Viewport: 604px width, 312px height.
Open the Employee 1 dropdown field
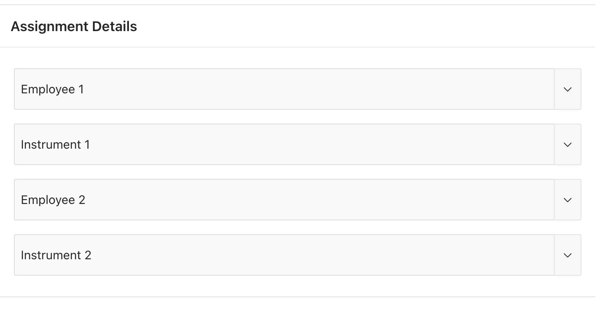click(284, 89)
